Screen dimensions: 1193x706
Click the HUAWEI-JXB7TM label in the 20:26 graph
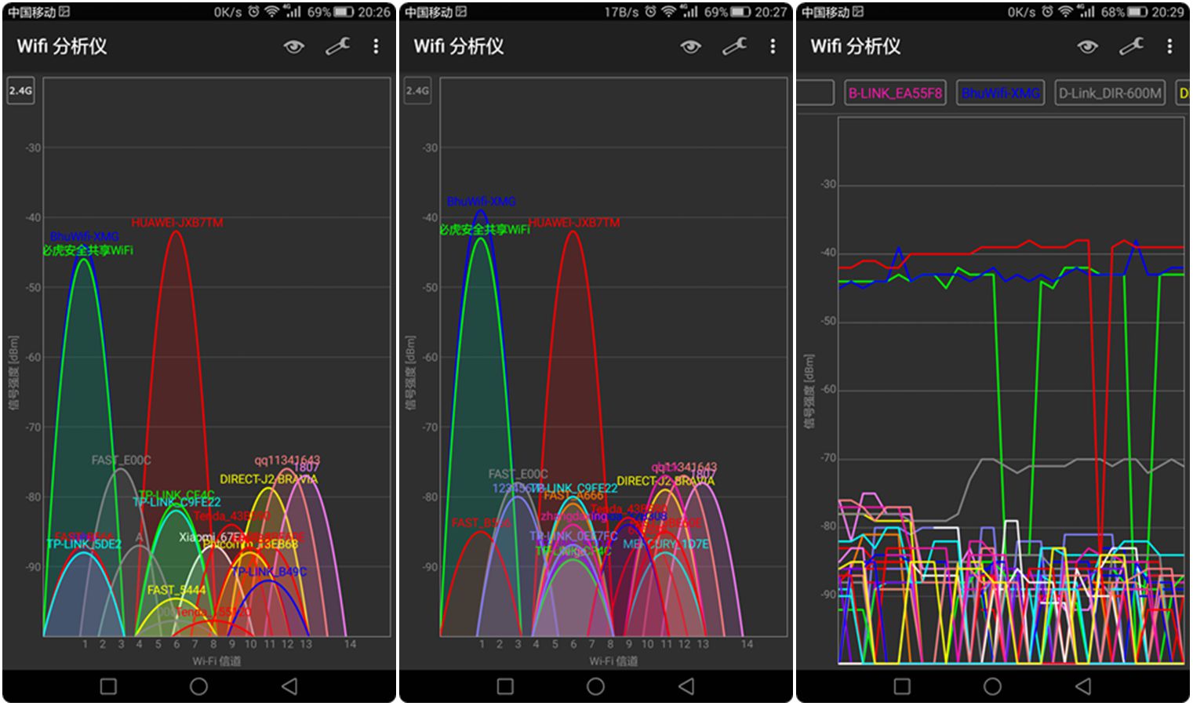click(x=177, y=223)
